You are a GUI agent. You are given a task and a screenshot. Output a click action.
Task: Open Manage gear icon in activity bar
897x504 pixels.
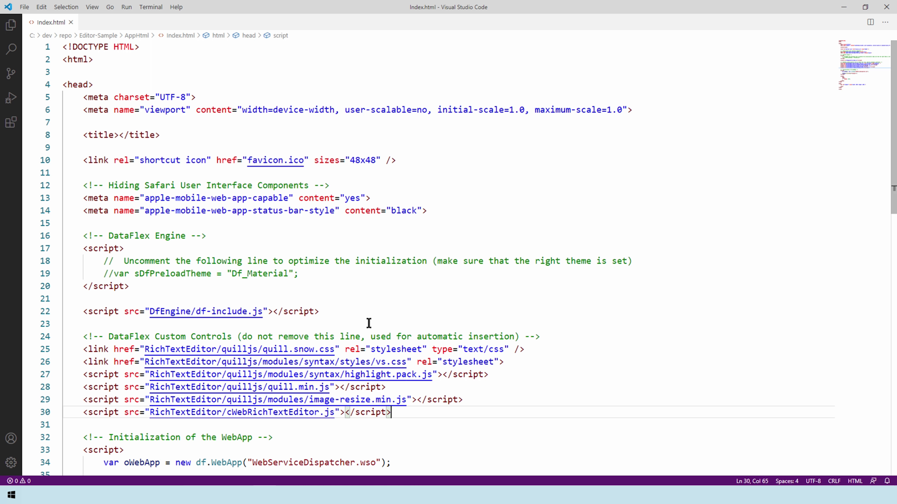coord(11,462)
